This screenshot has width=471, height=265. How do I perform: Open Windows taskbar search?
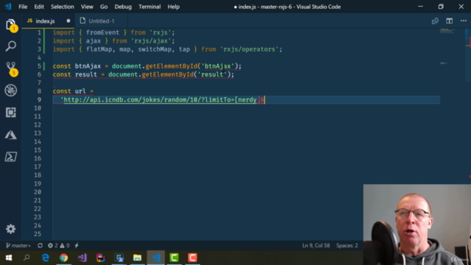(x=26, y=258)
